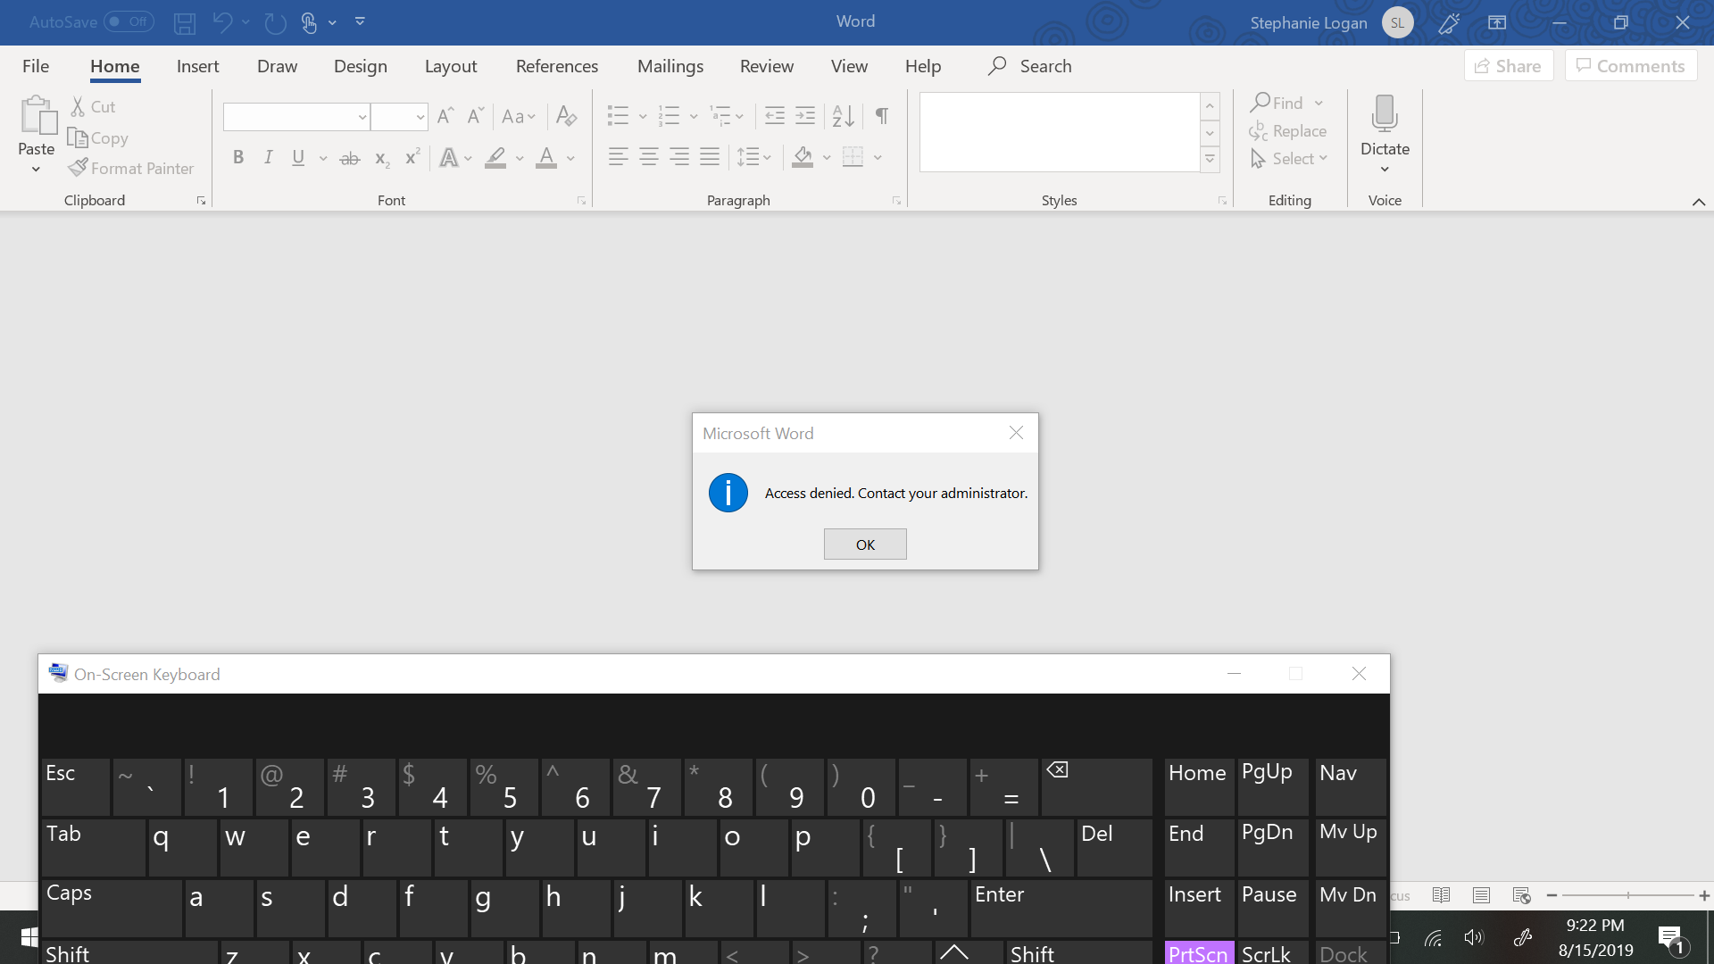Image resolution: width=1714 pixels, height=964 pixels.
Task: Expand Styles gallery more arrow
Action: 1210,160
